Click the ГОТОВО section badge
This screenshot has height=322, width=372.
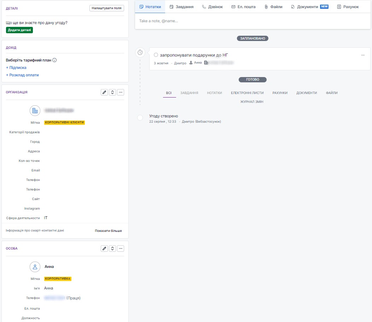(252, 80)
